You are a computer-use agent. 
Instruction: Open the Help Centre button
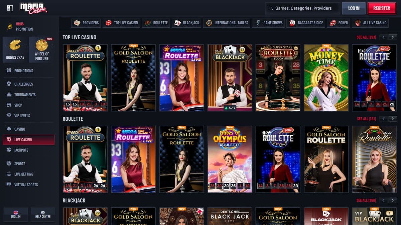click(43, 214)
